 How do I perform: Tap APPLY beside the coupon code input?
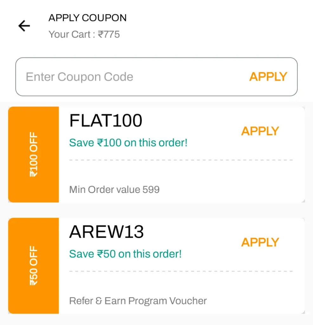point(268,77)
